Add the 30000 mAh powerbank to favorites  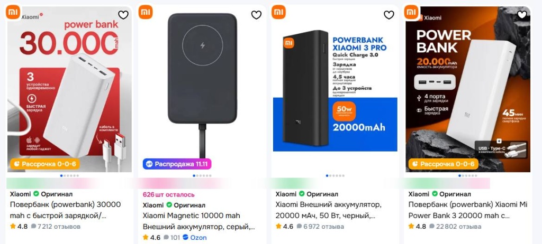(x=123, y=15)
